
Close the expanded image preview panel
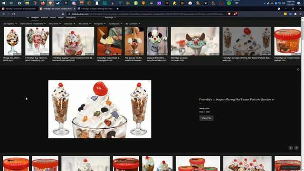[x=298, y=70]
